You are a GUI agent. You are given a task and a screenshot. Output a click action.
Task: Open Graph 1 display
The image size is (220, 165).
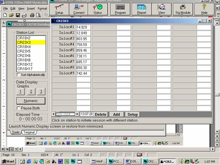click(x=21, y=92)
